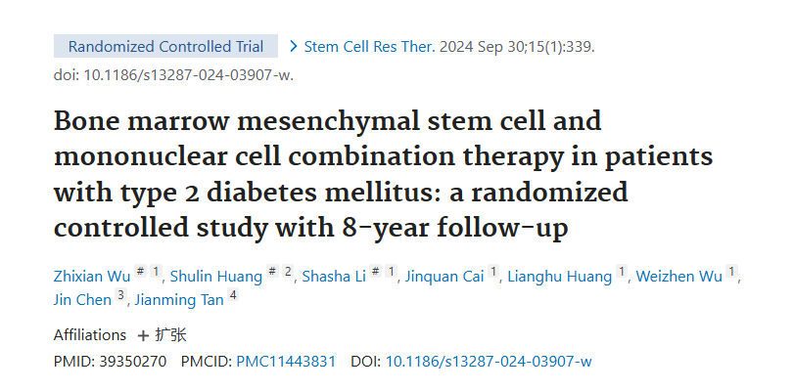Click affiliation superscript 1 beside Weizhen Wu
The height and width of the screenshot is (391, 794).
click(x=731, y=273)
